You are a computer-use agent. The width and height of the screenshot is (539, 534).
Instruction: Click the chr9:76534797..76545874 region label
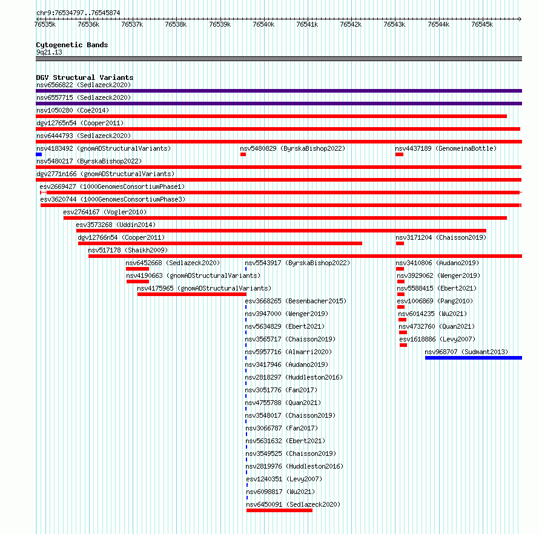pos(78,13)
